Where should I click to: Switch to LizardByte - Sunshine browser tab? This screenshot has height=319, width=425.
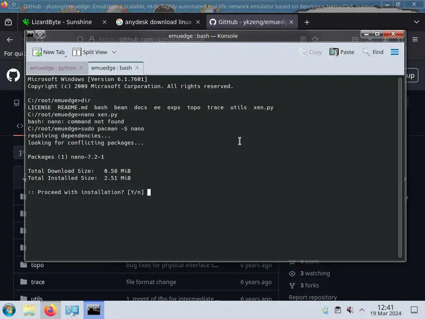(x=61, y=22)
